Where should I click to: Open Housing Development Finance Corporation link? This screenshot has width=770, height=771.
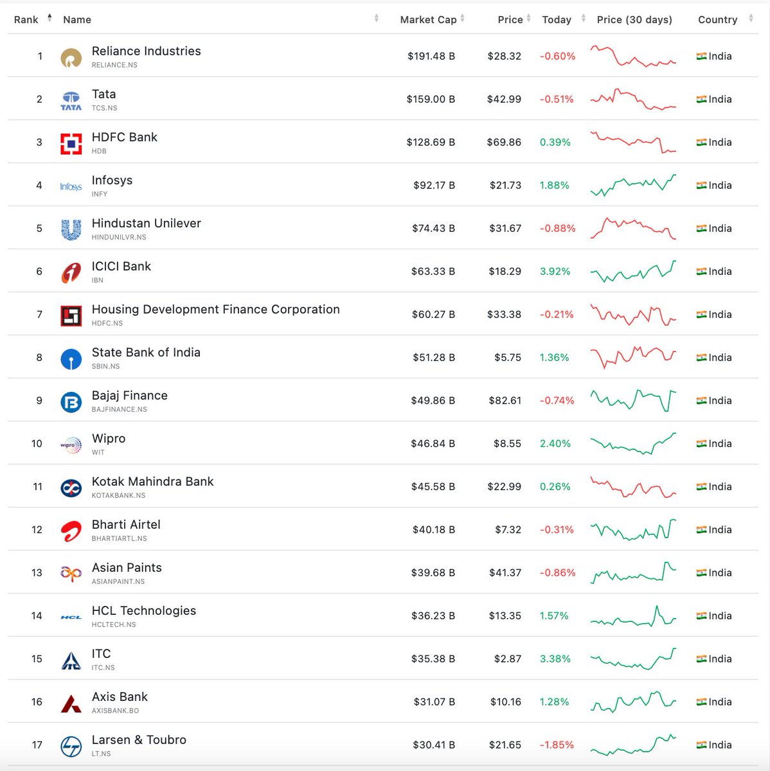pos(216,309)
